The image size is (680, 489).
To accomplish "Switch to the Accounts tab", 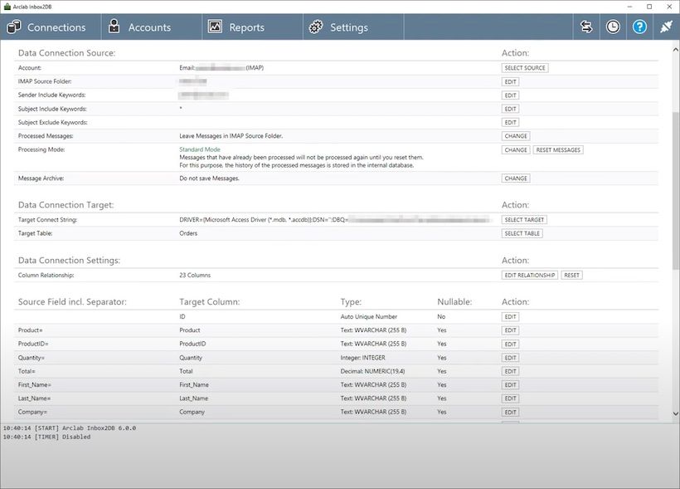I will [149, 27].
